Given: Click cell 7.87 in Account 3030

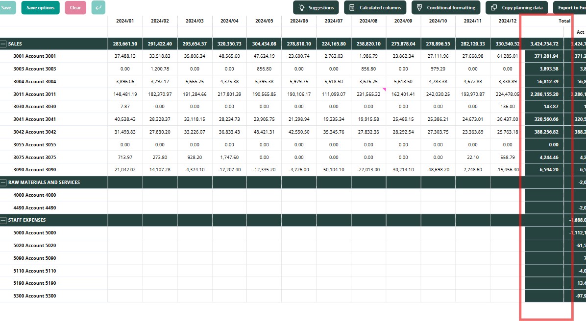Looking at the screenshot, I should 125,107.
